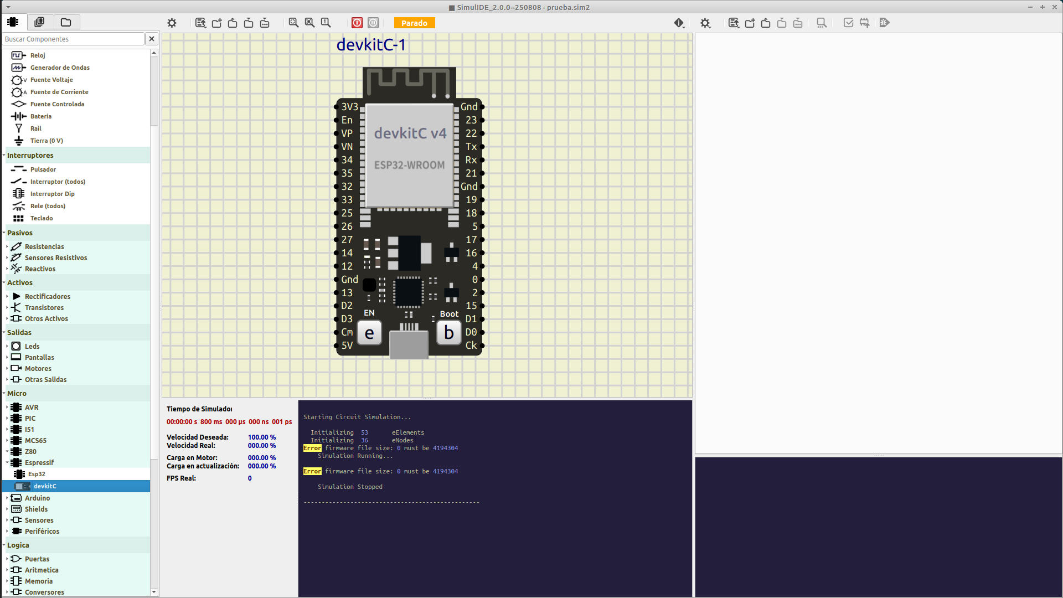The width and height of the screenshot is (1063, 598).
Task: Click upload firmware chip icon
Action: 864,23
